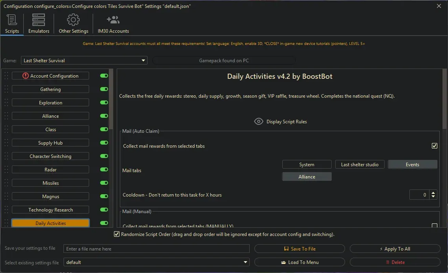Select the Last shelter studio mail tab

tap(360, 165)
